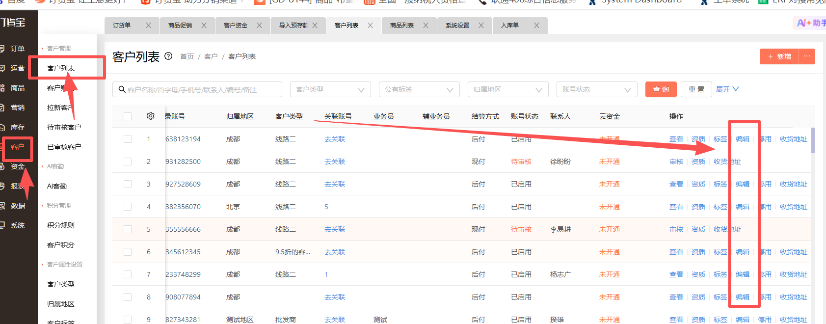826x324 pixels.
Task: Toggle the select-all checkbox in table header
Action: pyautogui.click(x=128, y=116)
